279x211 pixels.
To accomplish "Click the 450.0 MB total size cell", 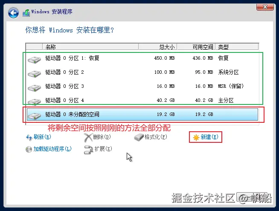I will (x=164, y=58).
